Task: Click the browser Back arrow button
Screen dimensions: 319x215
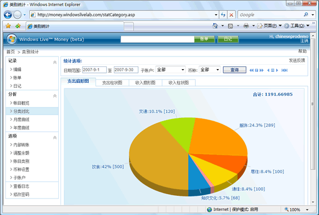Action: point(8,15)
